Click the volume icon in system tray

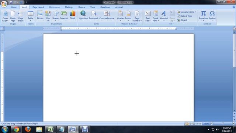point(217,130)
